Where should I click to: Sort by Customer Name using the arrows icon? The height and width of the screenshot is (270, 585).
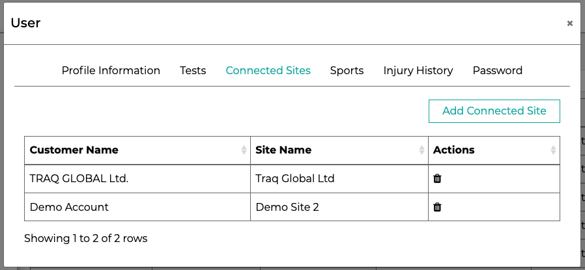(244, 150)
